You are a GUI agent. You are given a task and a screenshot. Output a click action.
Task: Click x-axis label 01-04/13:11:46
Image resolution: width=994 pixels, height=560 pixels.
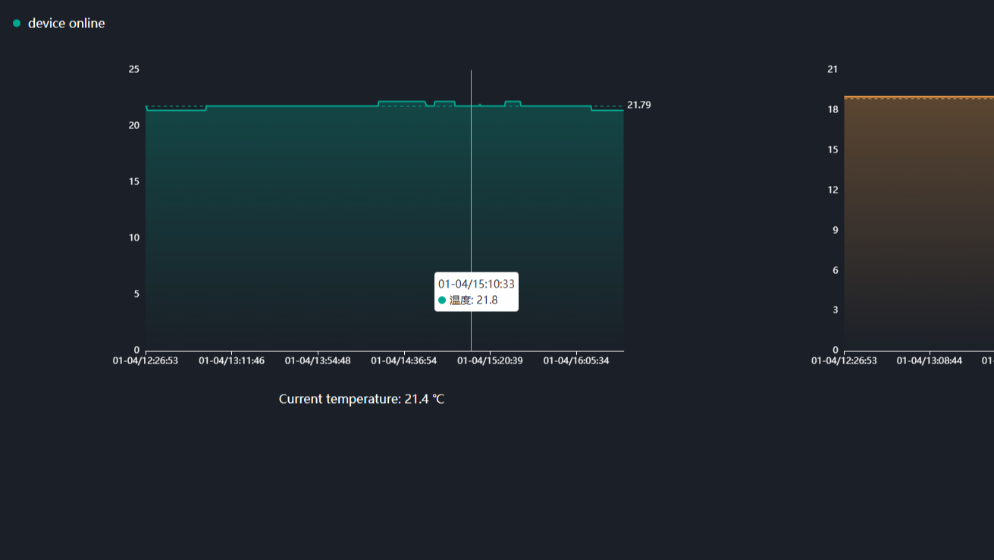(231, 360)
